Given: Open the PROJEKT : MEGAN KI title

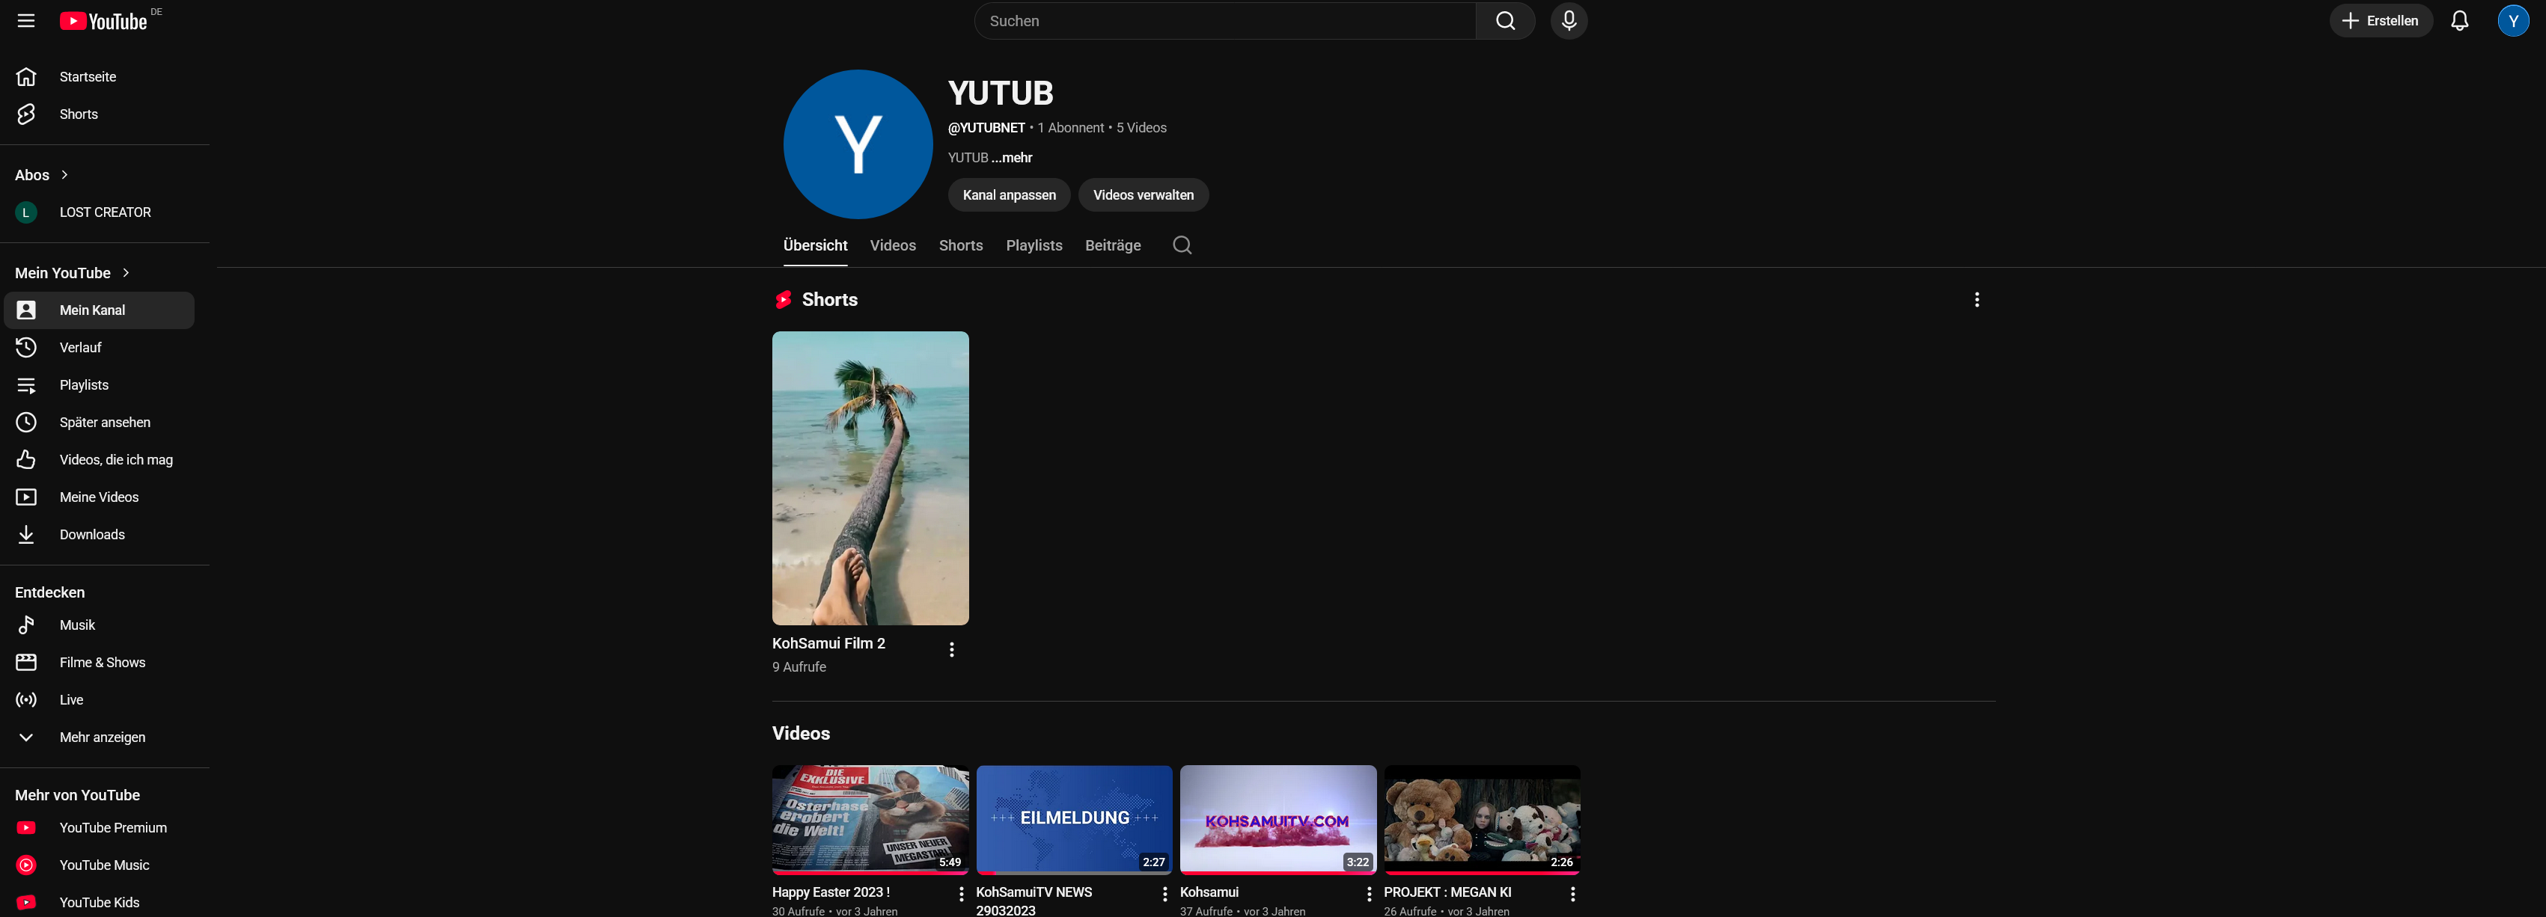Looking at the screenshot, I should [x=1447, y=892].
